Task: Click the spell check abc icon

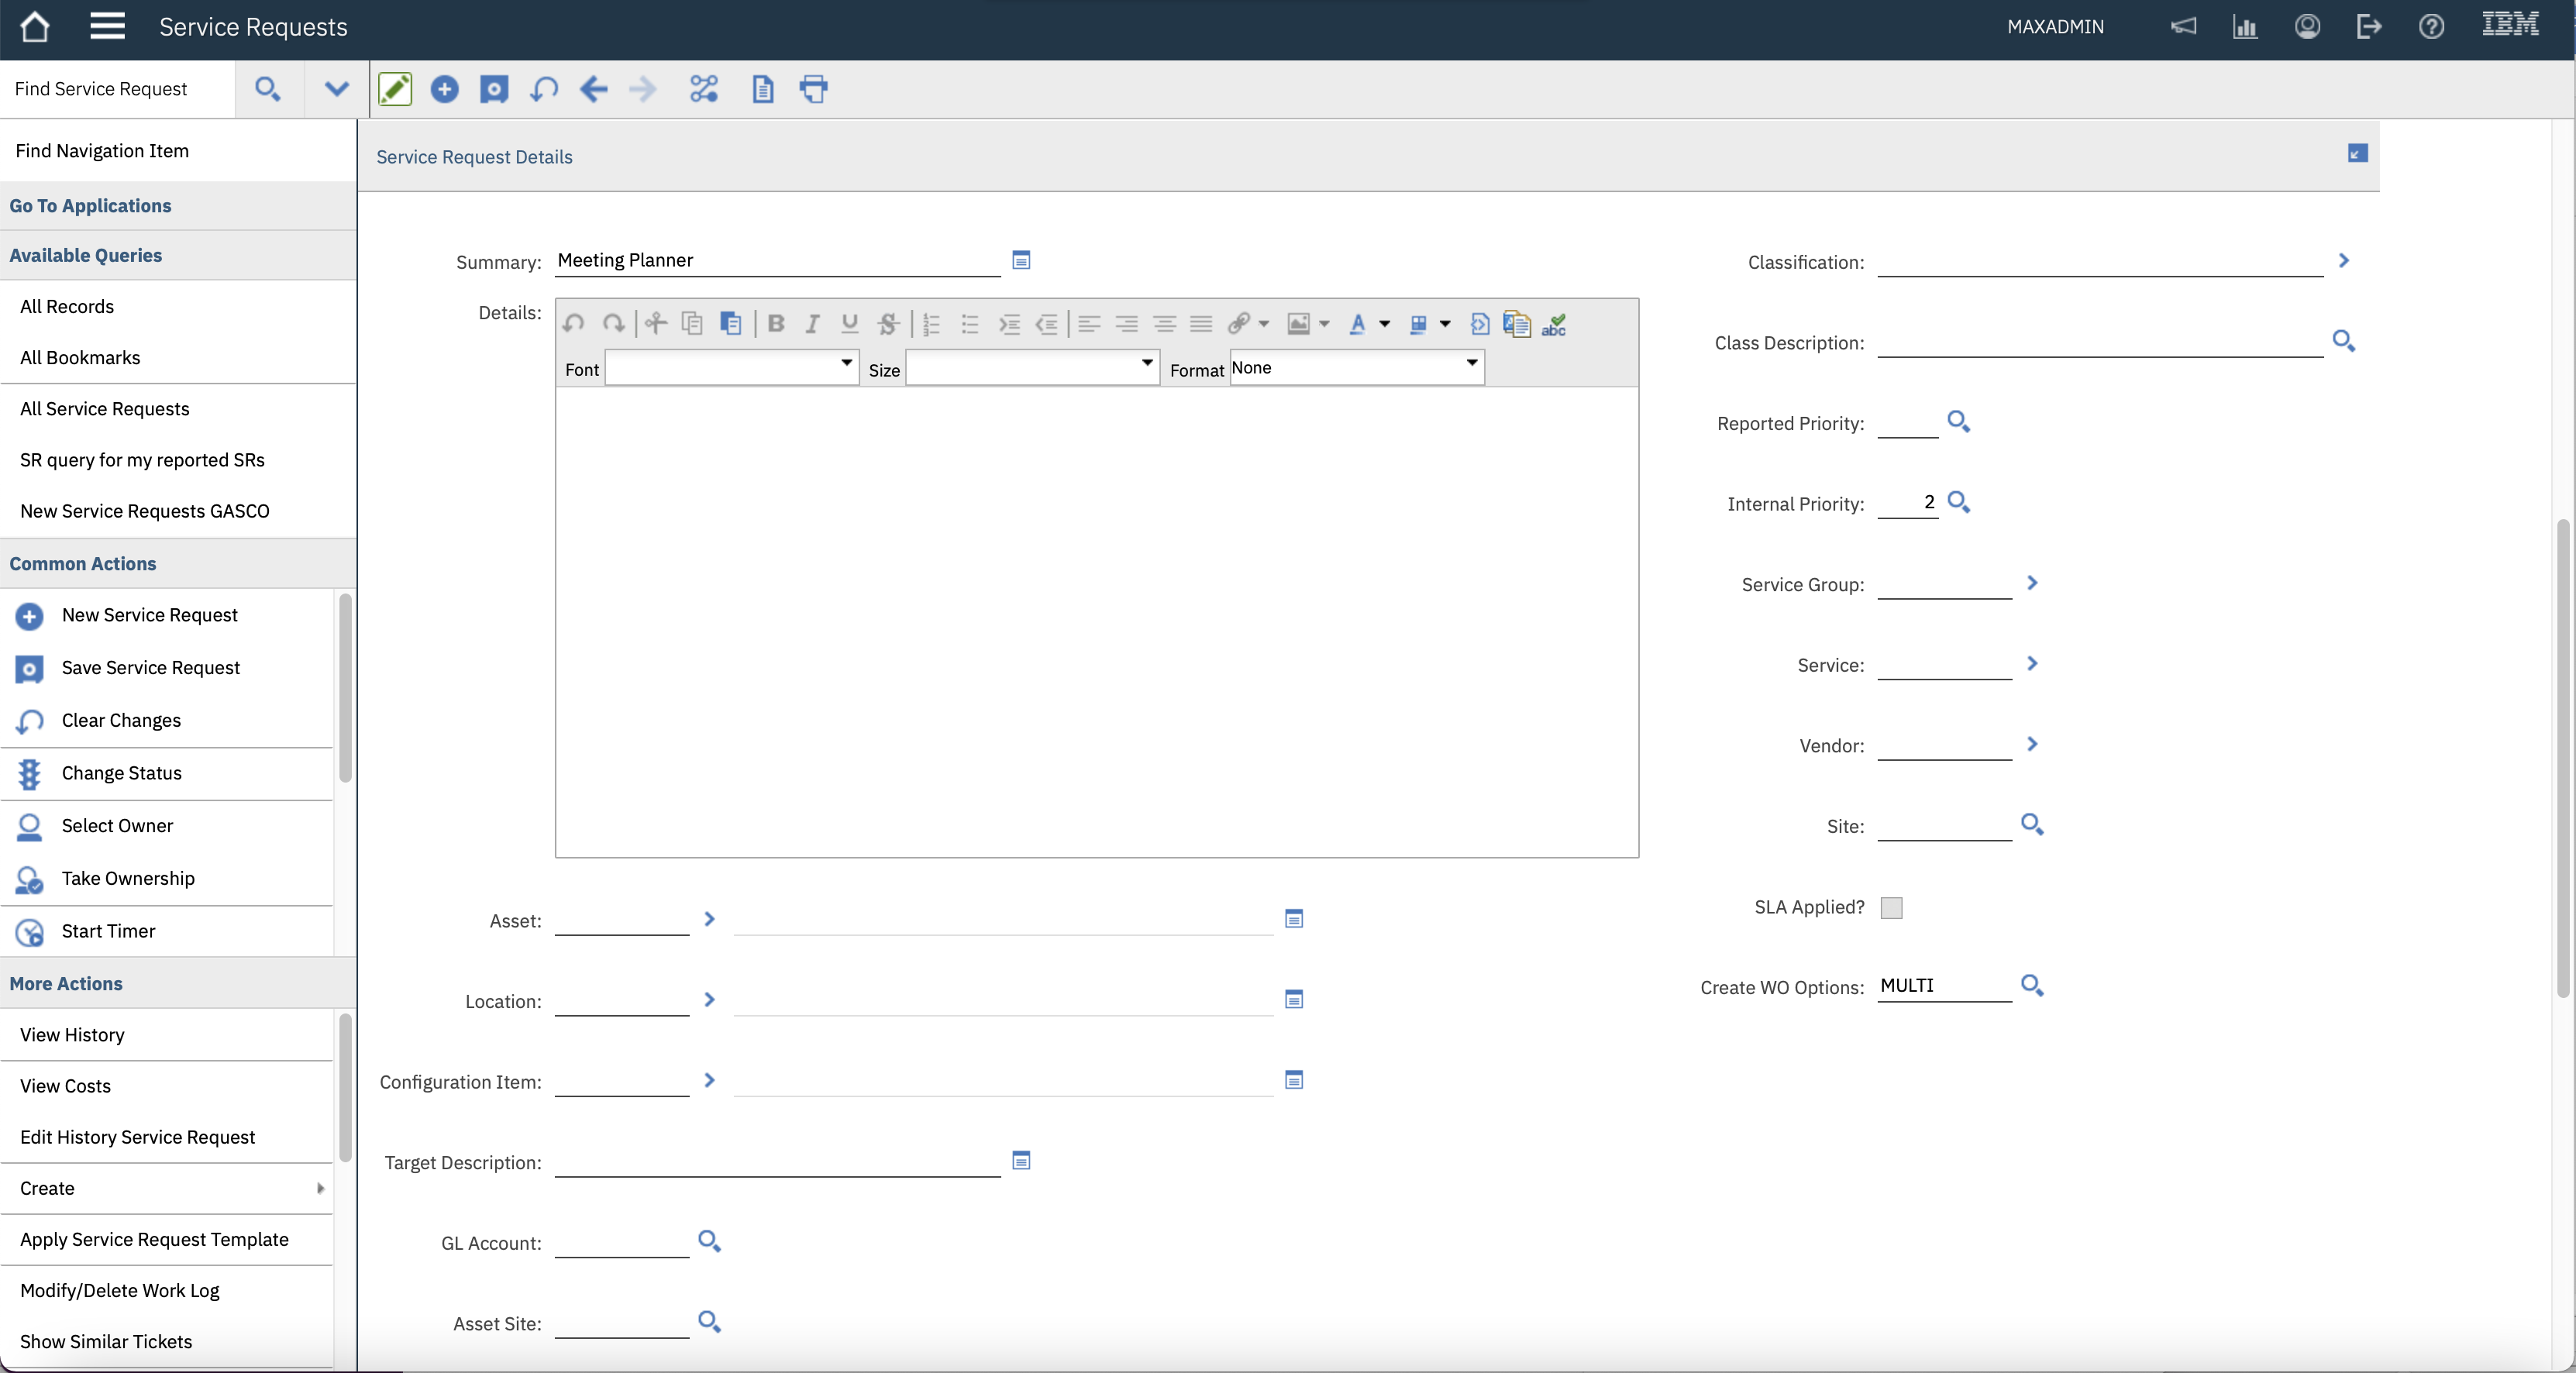Action: (1553, 324)
